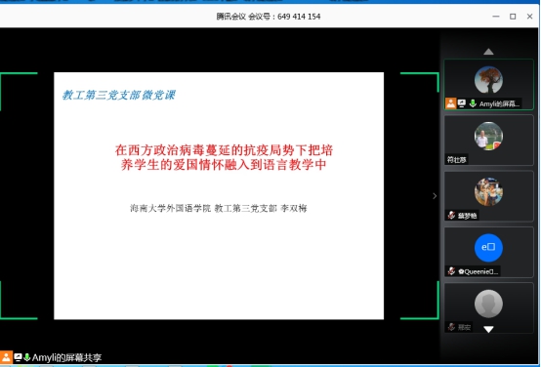This screenshot has width=541, height=367.
Task: Show more participants with the bottom down arrow
Action: click(488, 329)
